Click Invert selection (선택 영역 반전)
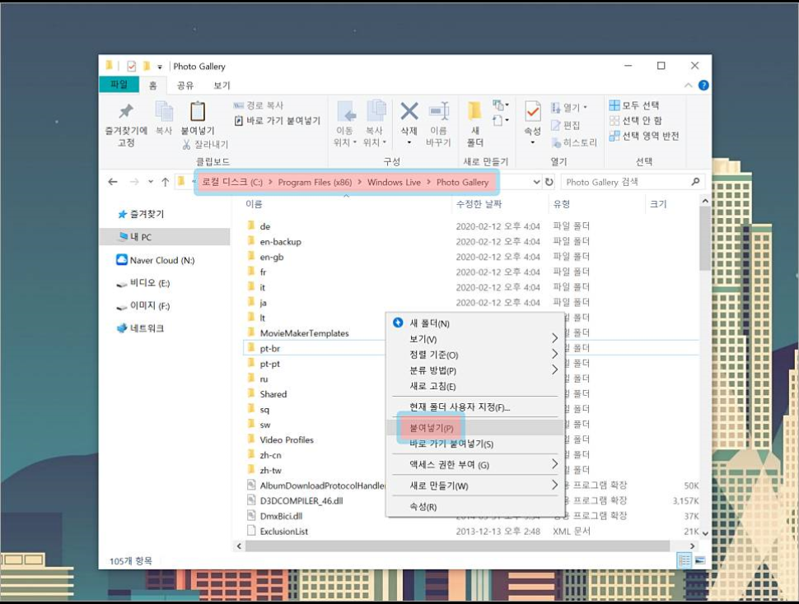This screenshot has width=799, height=604. [x=644, y=136]
